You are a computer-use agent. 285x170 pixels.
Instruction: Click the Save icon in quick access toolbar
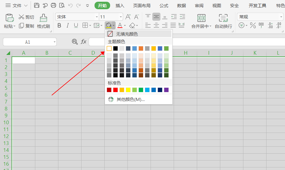coord(36,5)
